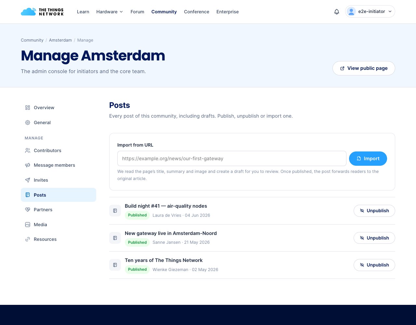The height and width of the screenshot is (325, 416).
Task: Click the Import button
Action: tap(368, 159)
